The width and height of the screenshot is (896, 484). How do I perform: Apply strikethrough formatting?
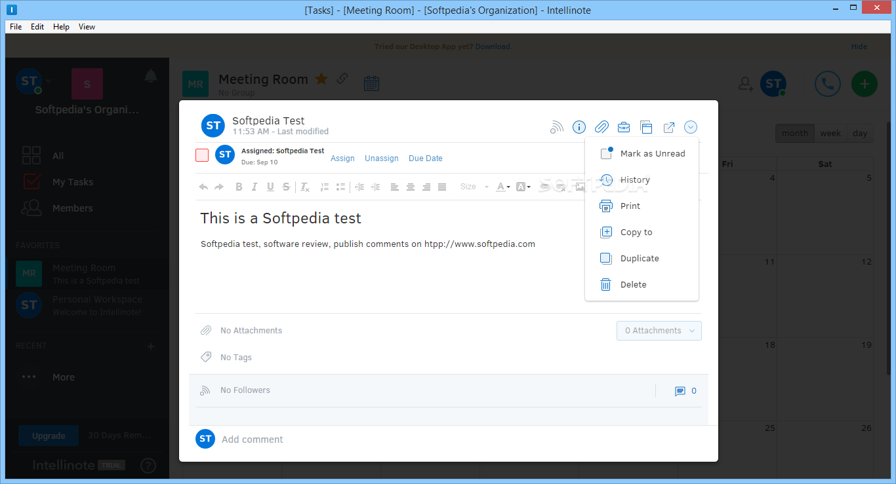tap(286, 187)
